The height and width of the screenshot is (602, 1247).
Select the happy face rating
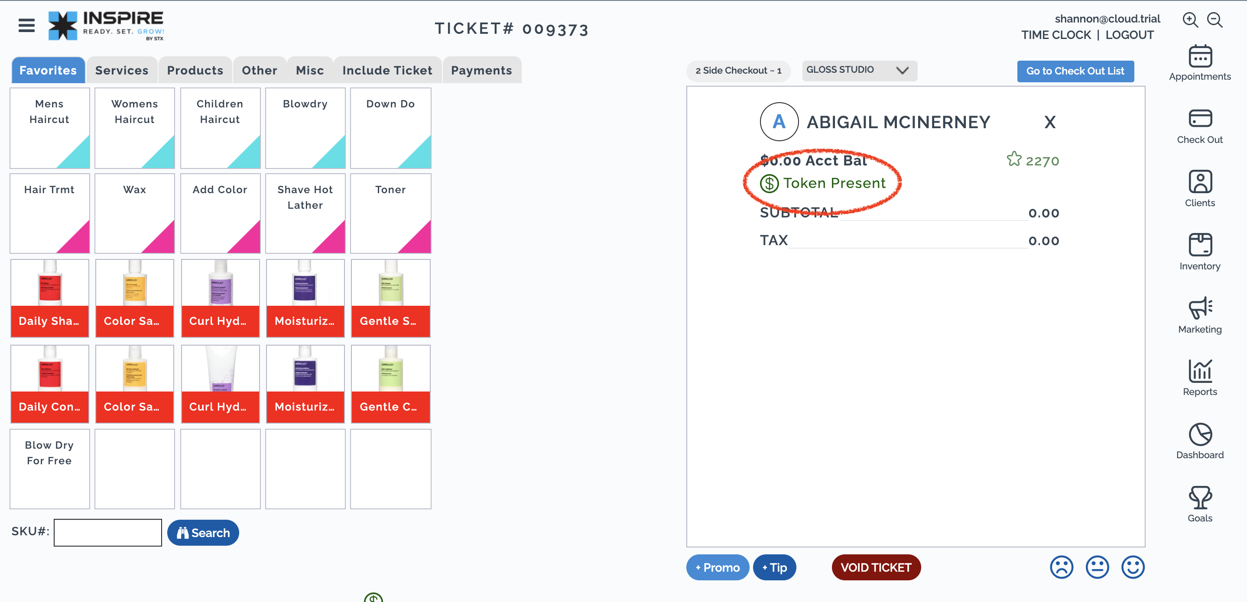click(x=1133, y=567)
